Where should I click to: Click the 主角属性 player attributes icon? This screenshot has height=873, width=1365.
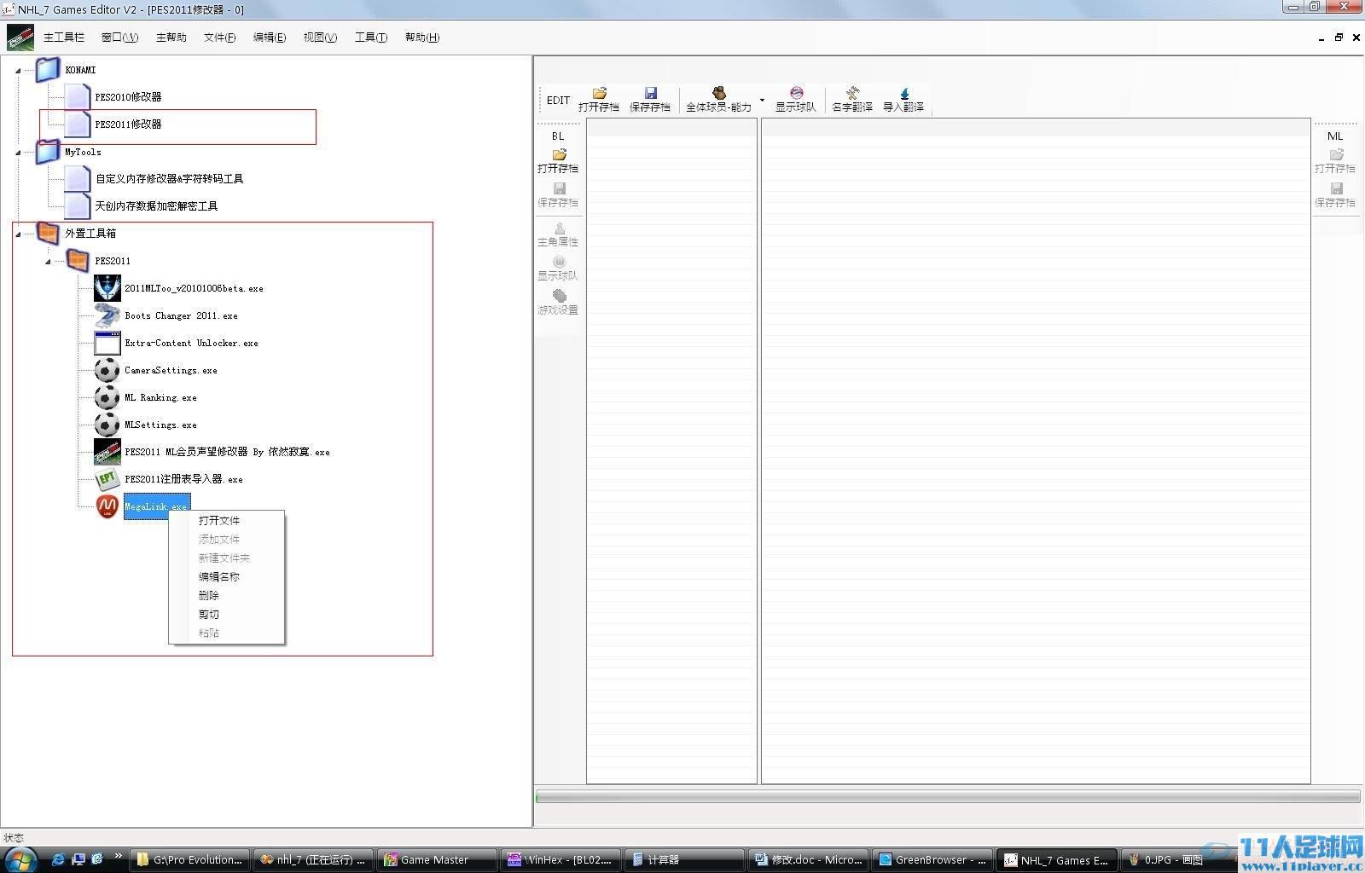(558, 234)
